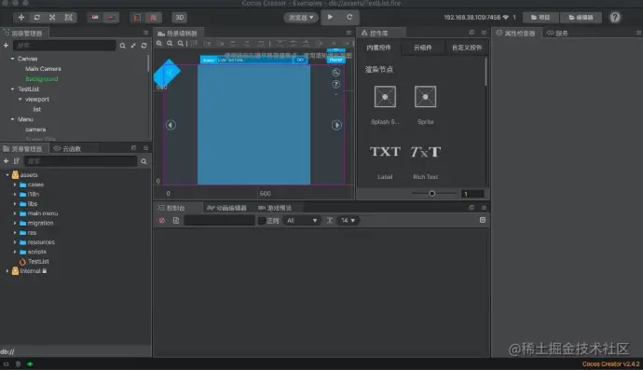The image size is (643, 370).
Task: Select the Scale transform tool
Action: [52, 17]
